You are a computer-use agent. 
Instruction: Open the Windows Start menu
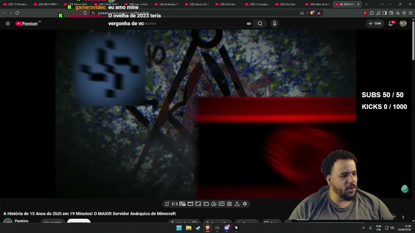tap(179, 228)
